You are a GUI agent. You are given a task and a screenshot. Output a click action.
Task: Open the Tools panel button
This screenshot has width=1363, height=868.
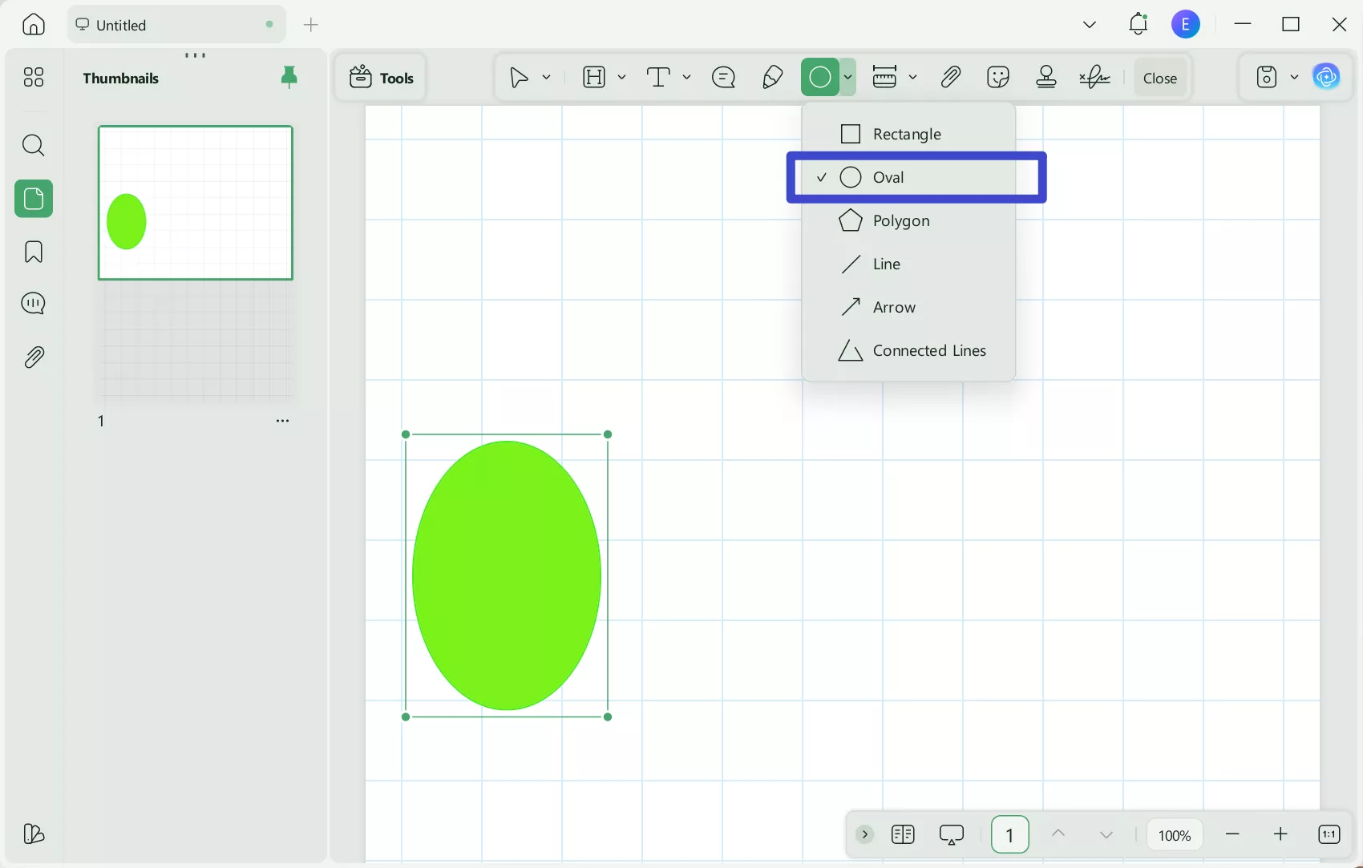coord(382,77)
